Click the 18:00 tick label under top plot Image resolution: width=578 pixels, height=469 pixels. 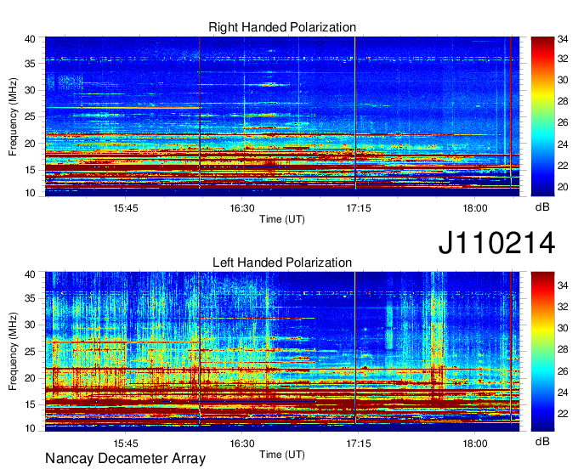[x=475, y=208]
